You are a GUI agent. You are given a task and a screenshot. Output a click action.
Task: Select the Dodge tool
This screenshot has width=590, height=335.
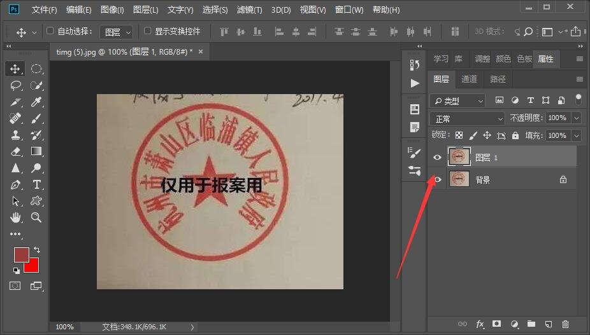click(x=36, y=168)
